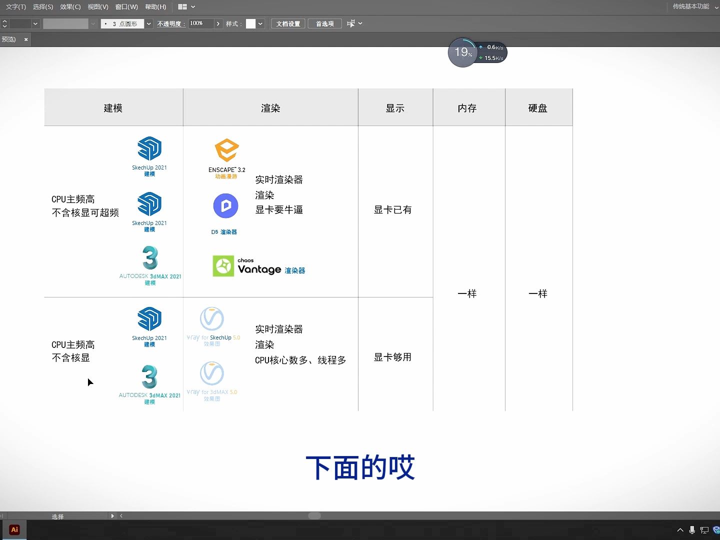This screenshot has width=720, height=540.
Task: Open the 样式 graphic style dropdown
Action: (260, 23)
